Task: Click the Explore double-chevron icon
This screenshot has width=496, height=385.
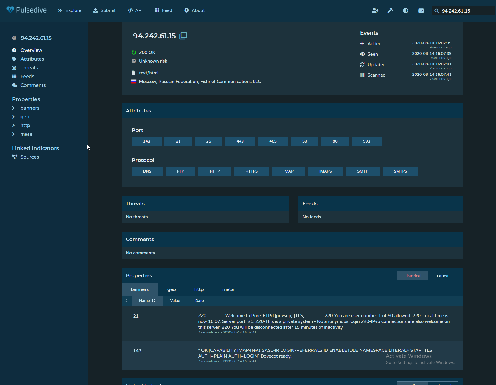Action: pyautogui.click(x=60, y=10)
